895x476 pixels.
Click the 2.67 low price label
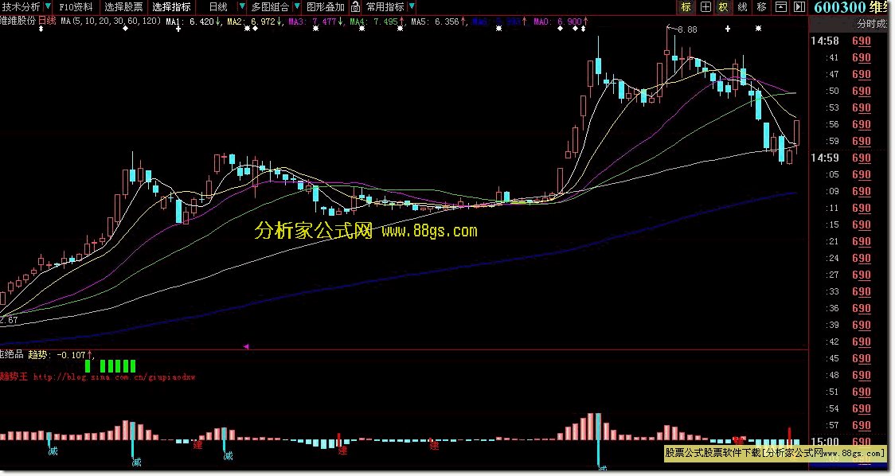pos(9,320)
